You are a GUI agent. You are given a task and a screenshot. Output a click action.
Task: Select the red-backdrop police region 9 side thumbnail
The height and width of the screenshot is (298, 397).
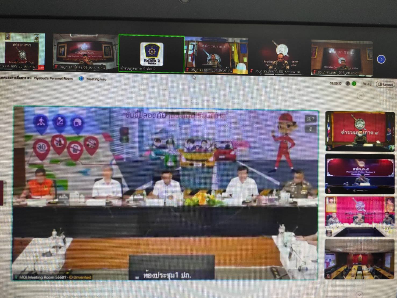[359, 131]
